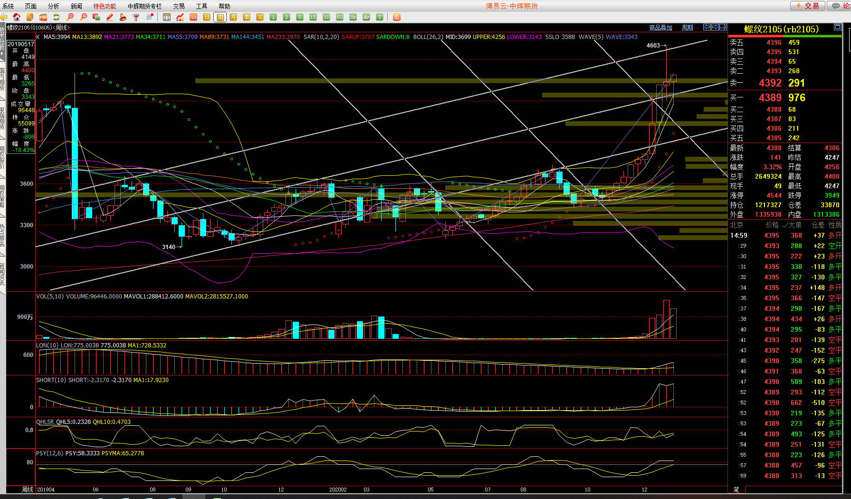Go to previous contract with left arrow
This screenshot has width=851, height=499.
pyautogui.click(x=707, y=27)
